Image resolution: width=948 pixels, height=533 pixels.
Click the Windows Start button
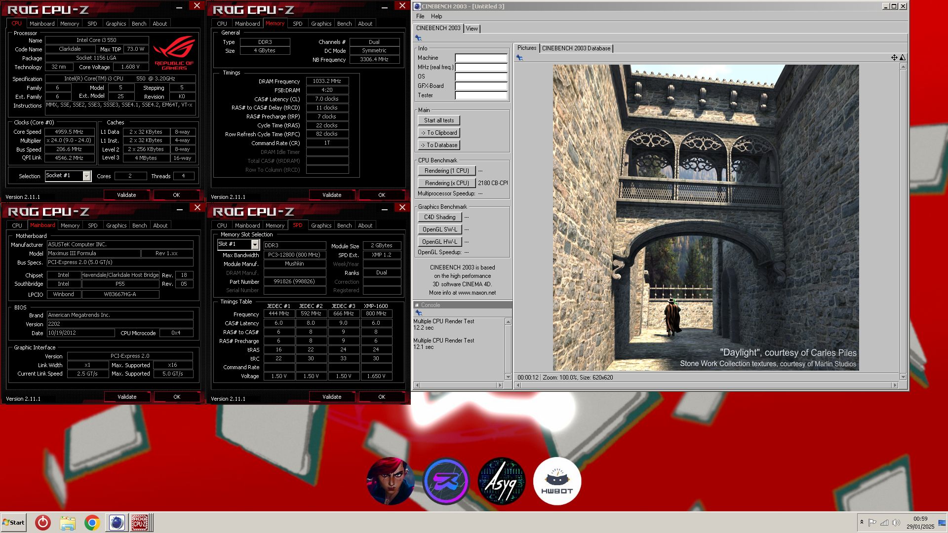(x=13, y=523)
